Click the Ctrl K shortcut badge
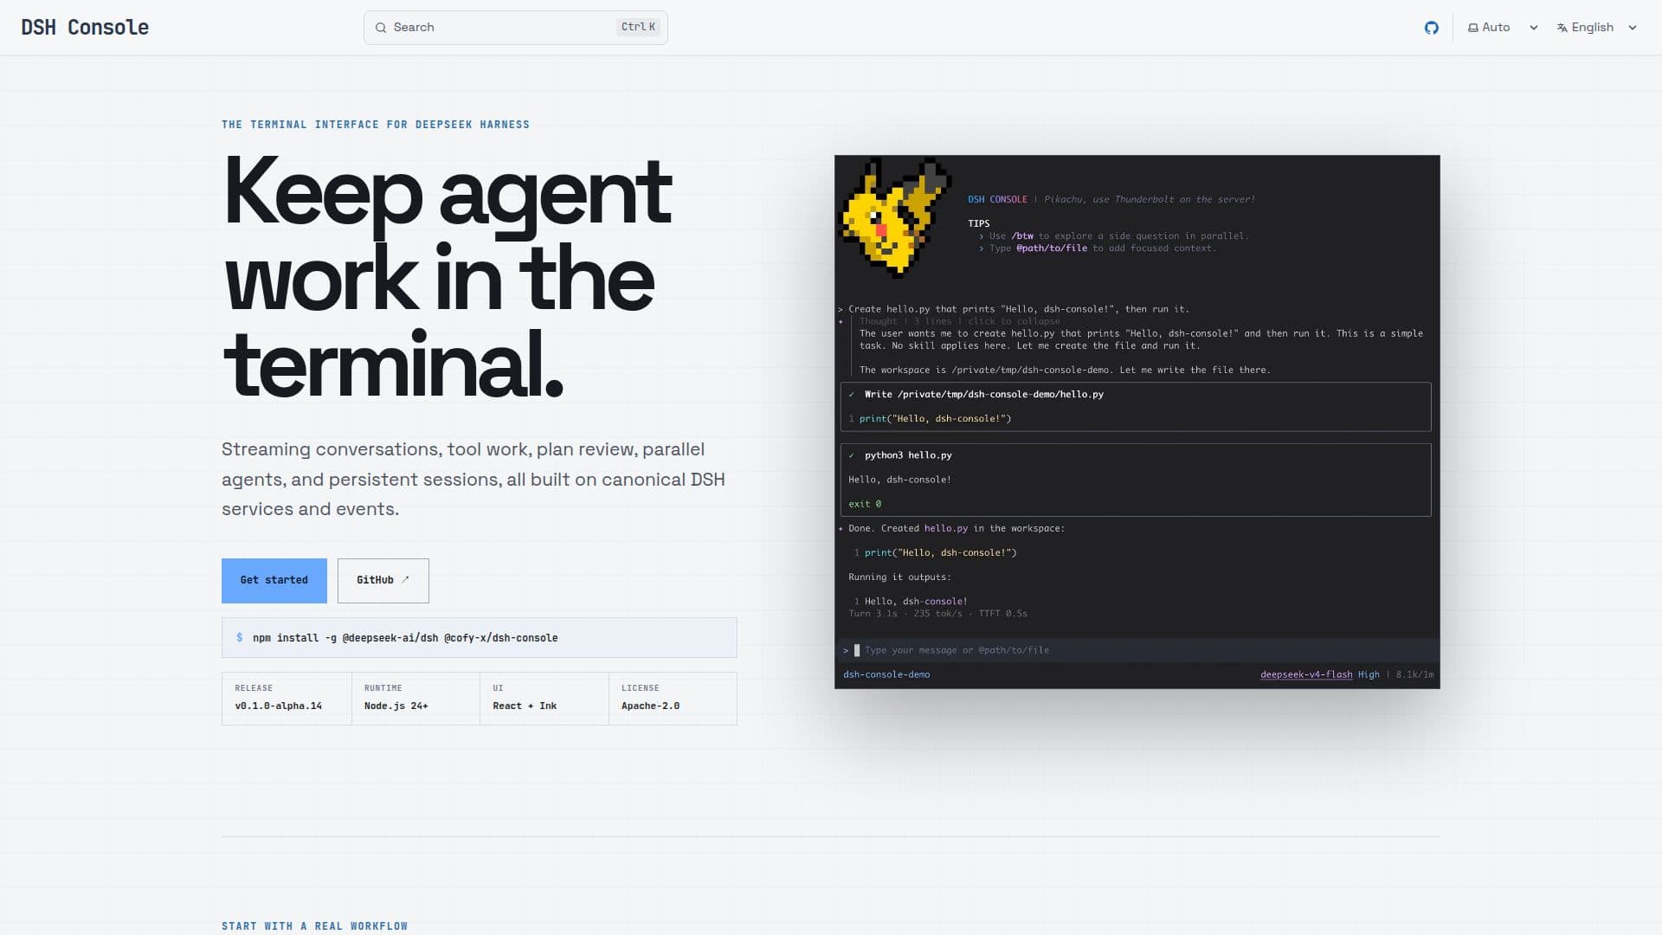This screenshot has height=935, width=1662. tap(638, 27)
